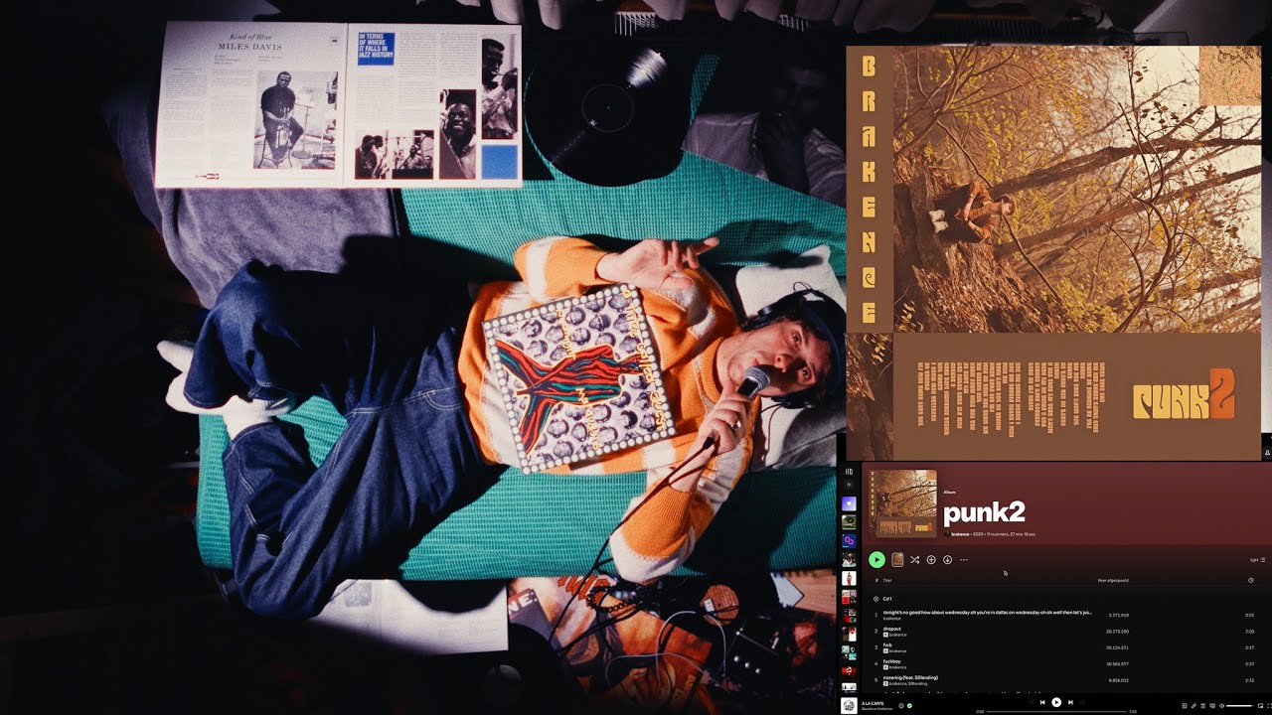Image resolution: width=1272 pixels, height=715 pixels.
Task: Click the volume slider
Action: pos(1239,706)
